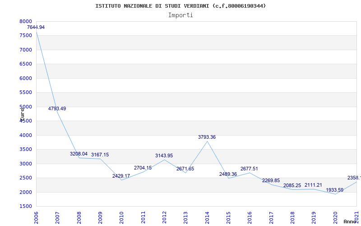This screenshot has width=361, height=226.
Task: Select data label 2671.65
Action: [185, 169]
